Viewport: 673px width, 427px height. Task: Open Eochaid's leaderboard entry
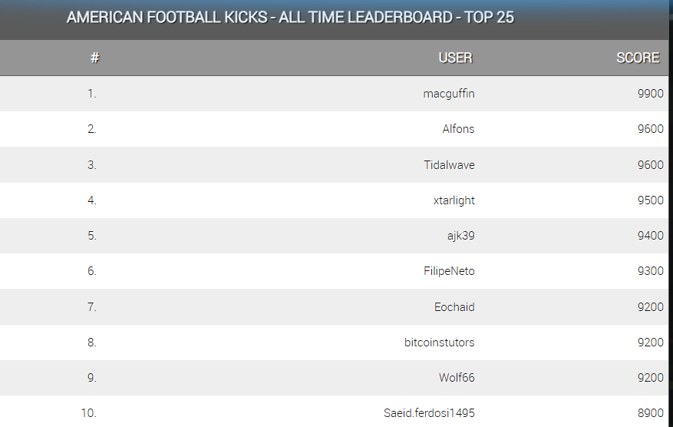454,307
